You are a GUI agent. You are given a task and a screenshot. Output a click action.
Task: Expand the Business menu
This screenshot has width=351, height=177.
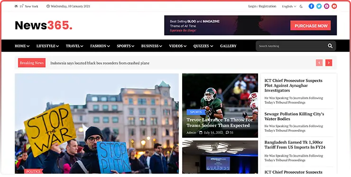tap(152, 46)
